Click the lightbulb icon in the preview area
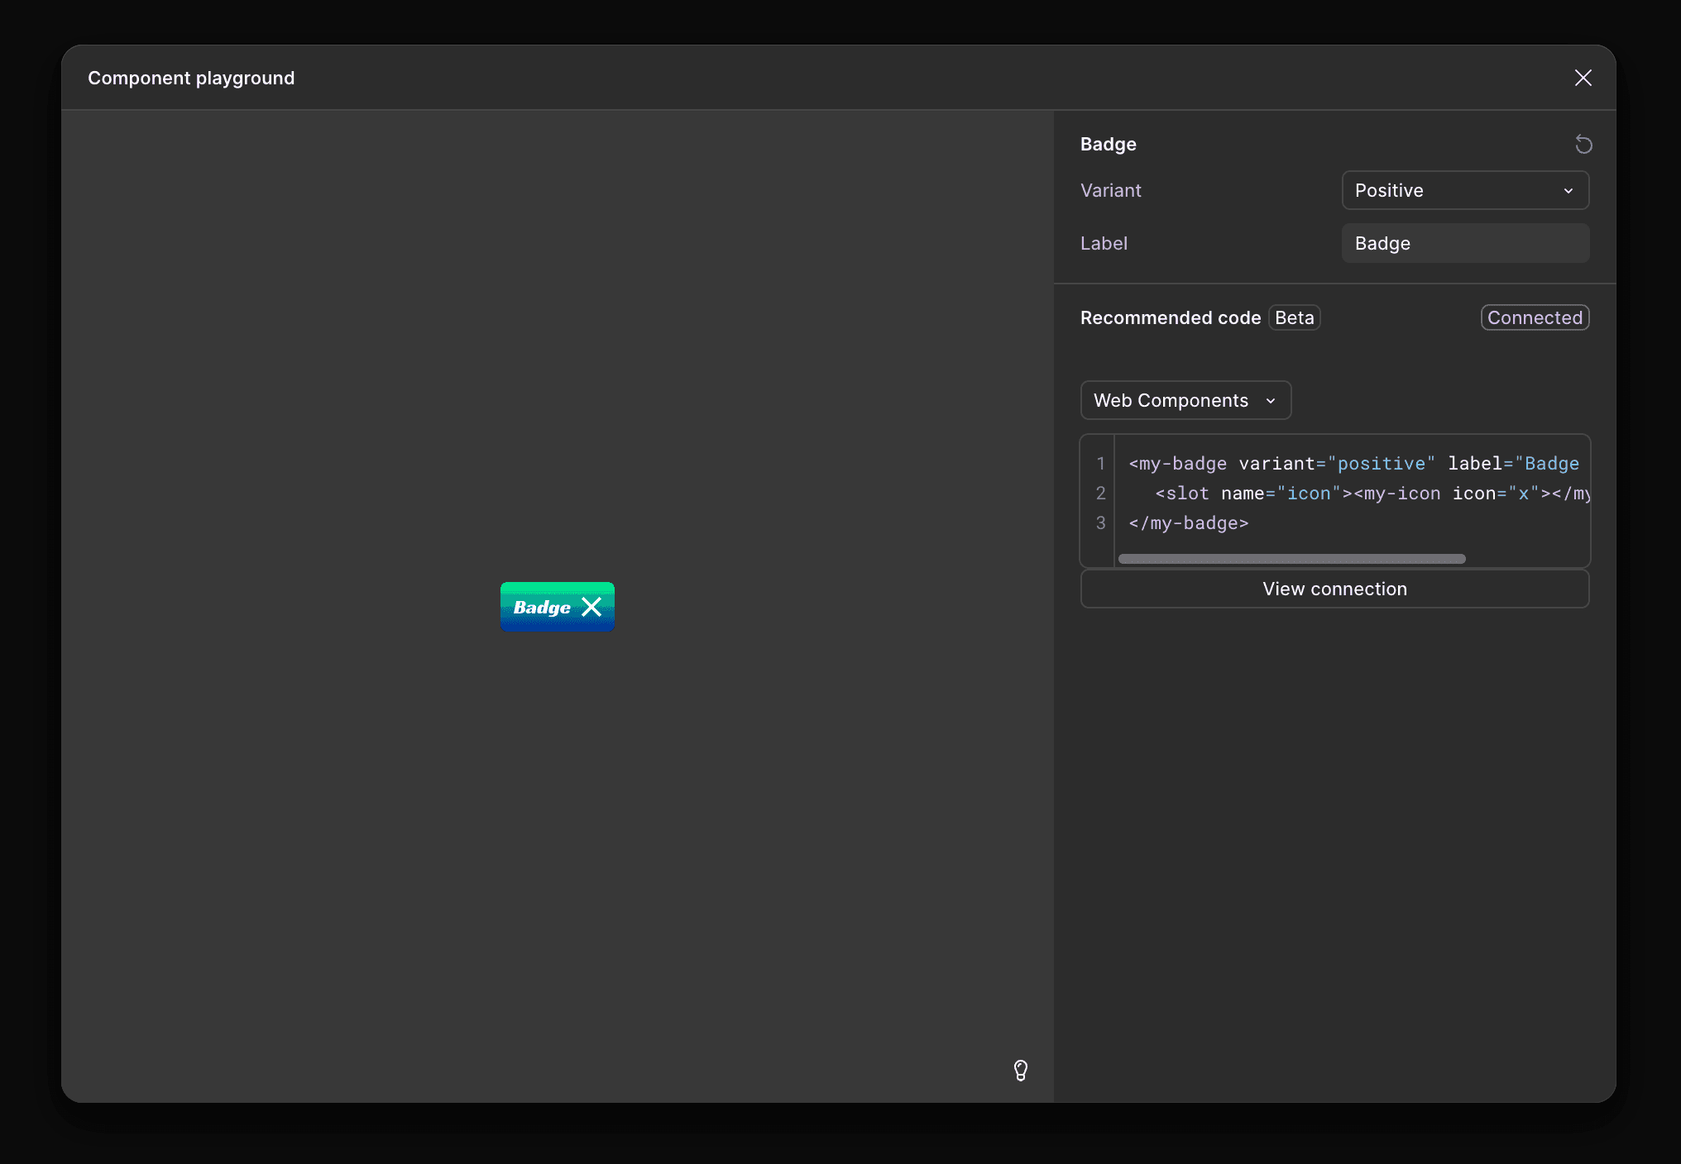1681x1164 pixels. click(1021, 1071)
